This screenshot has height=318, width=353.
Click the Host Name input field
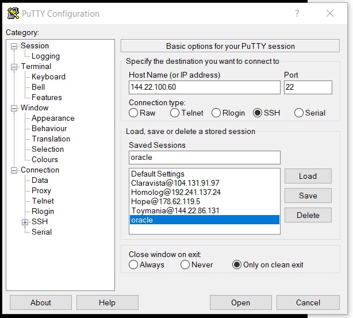(205, 87)
